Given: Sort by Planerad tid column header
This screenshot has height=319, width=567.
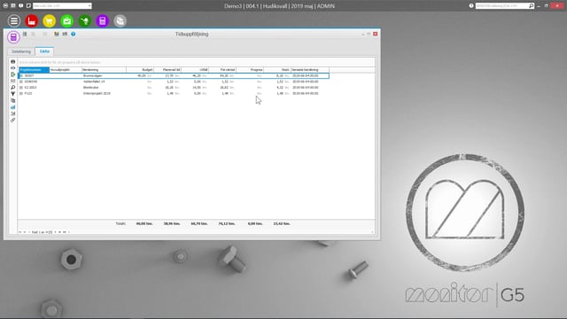Looking at the screenshot, I should (x=167, y=70).
